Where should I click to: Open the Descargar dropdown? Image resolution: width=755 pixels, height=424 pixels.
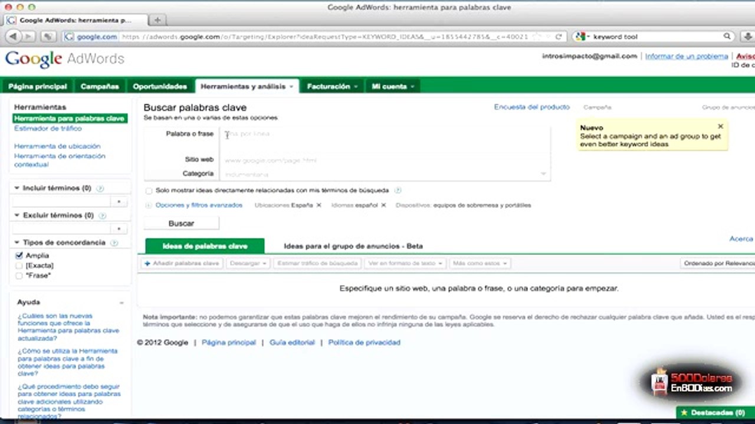click(x=248, y=263)
